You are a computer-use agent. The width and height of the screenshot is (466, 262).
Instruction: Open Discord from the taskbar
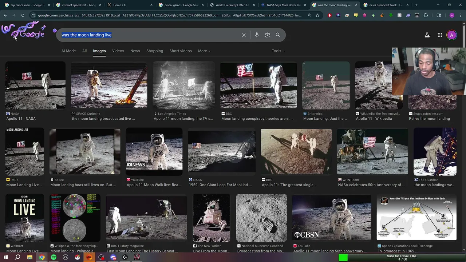pos(113,257)
